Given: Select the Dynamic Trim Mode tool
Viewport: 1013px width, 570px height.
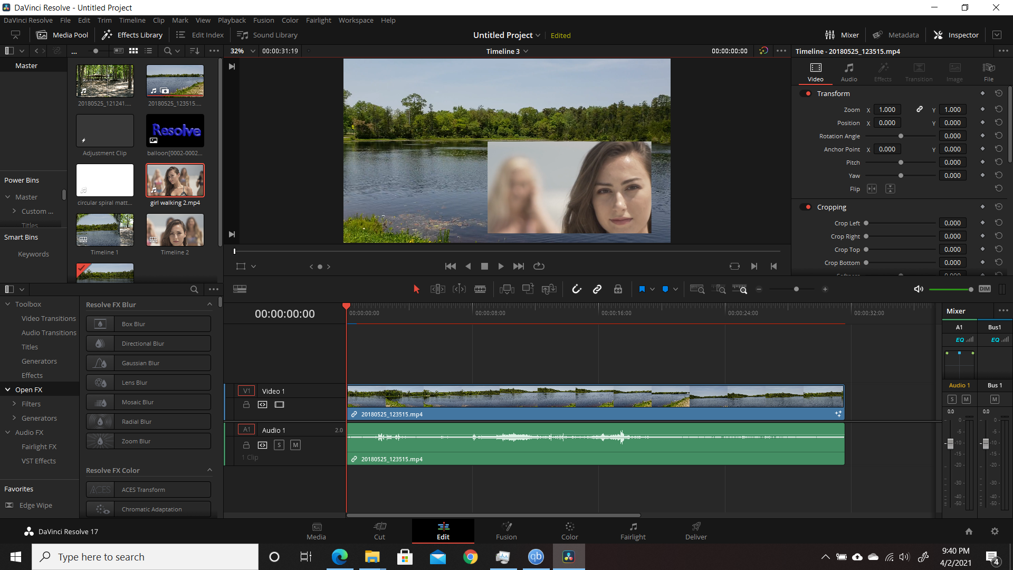Looking at the screenshot, I should 459,289.
